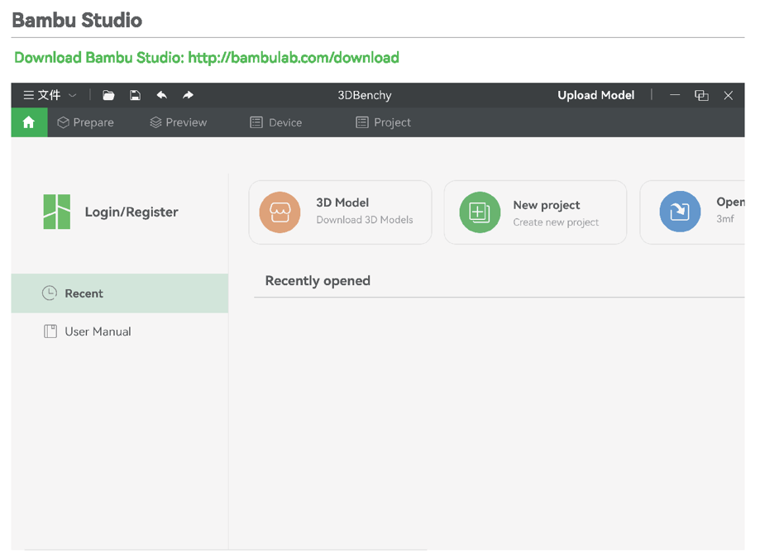Image resolution: width=760 pixels, height=553 pixels.
Task: Click the redo arrow icon
Action: tap(188, 95)
